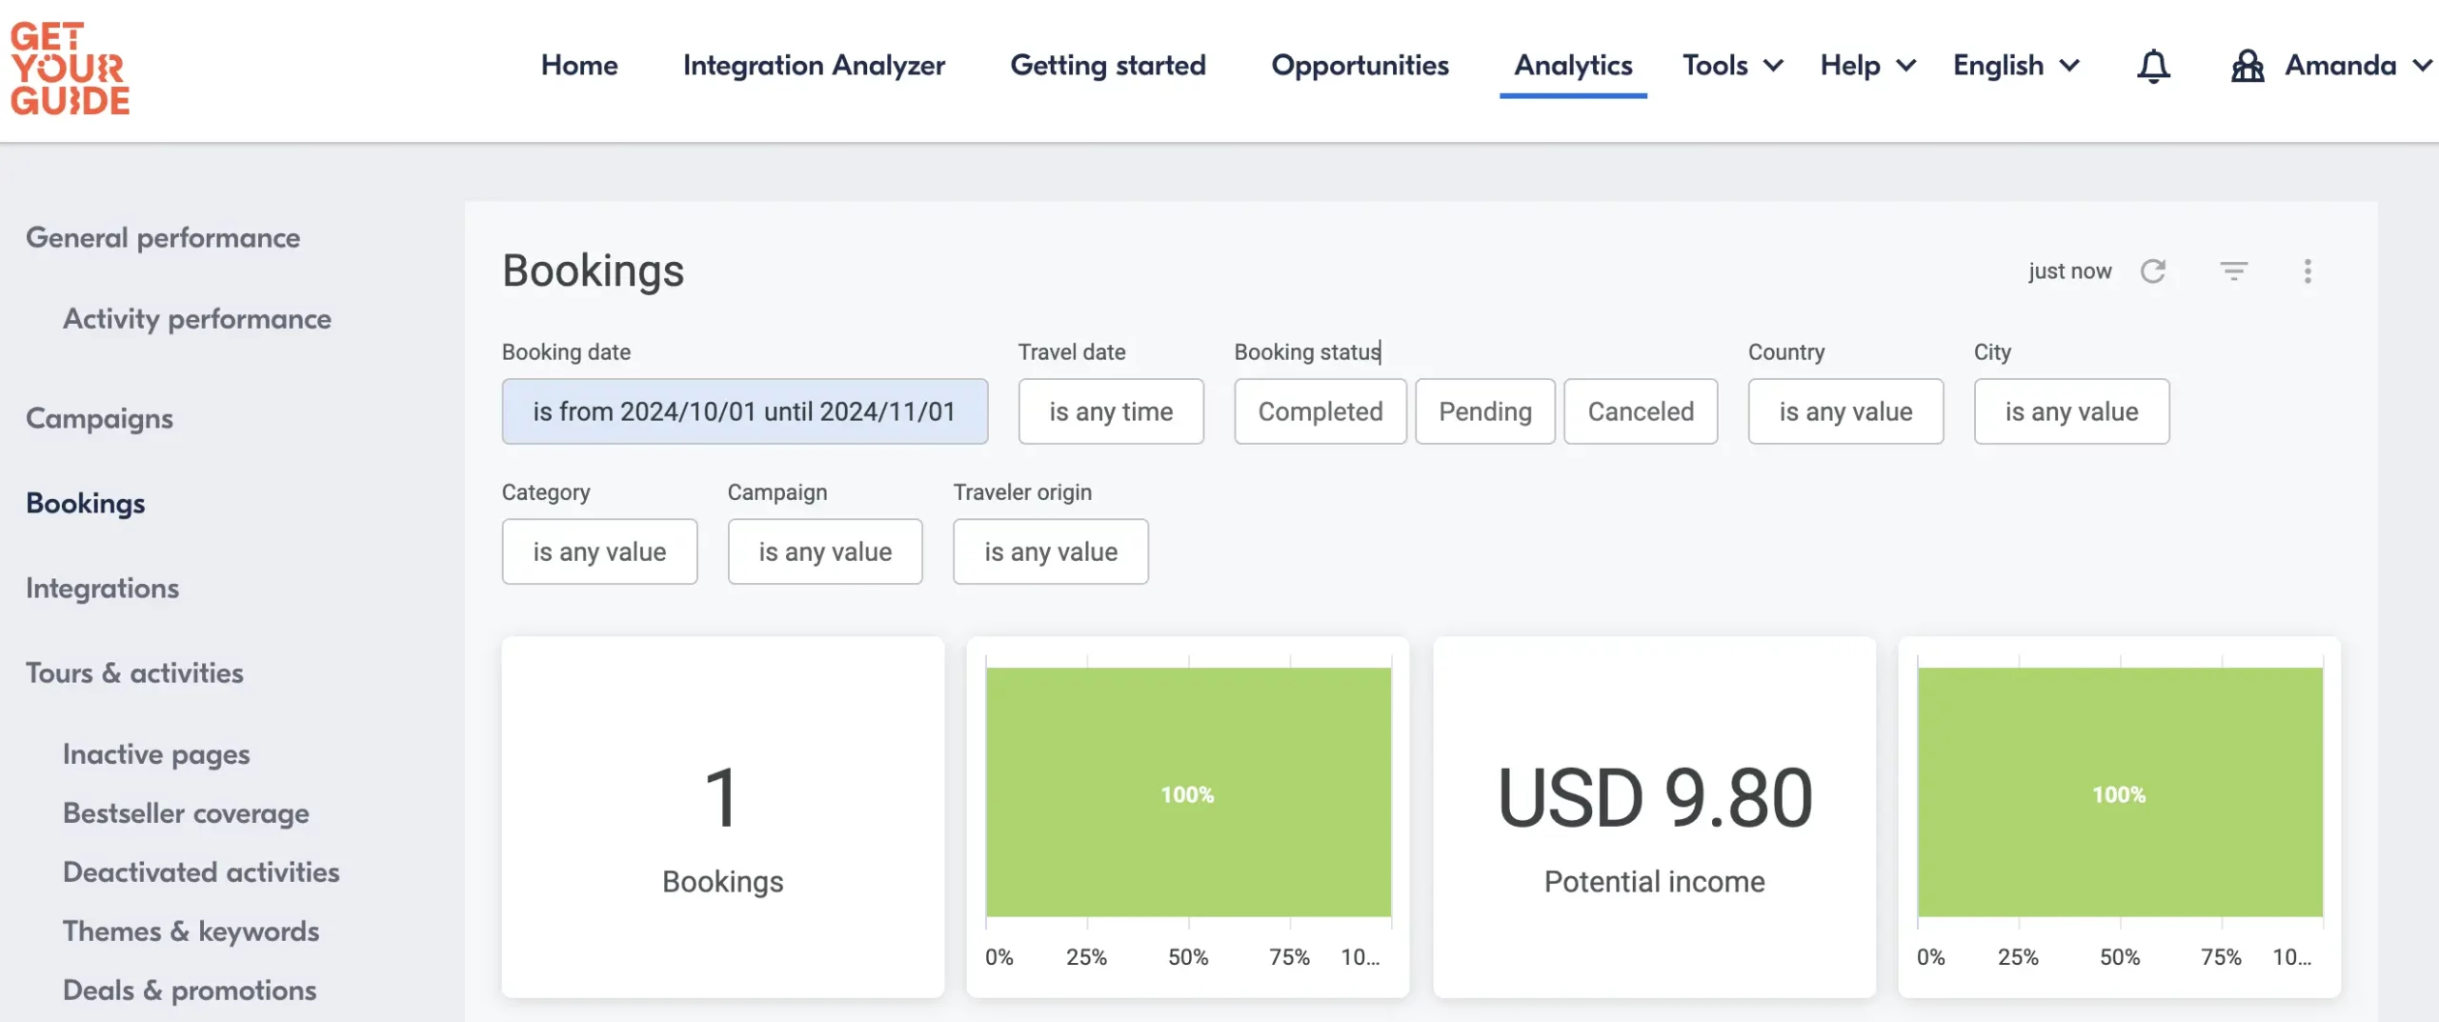Viewport: 2439px width, 1022px height.
Task: Open the Getting started tab
Action: coord(1108,66)
